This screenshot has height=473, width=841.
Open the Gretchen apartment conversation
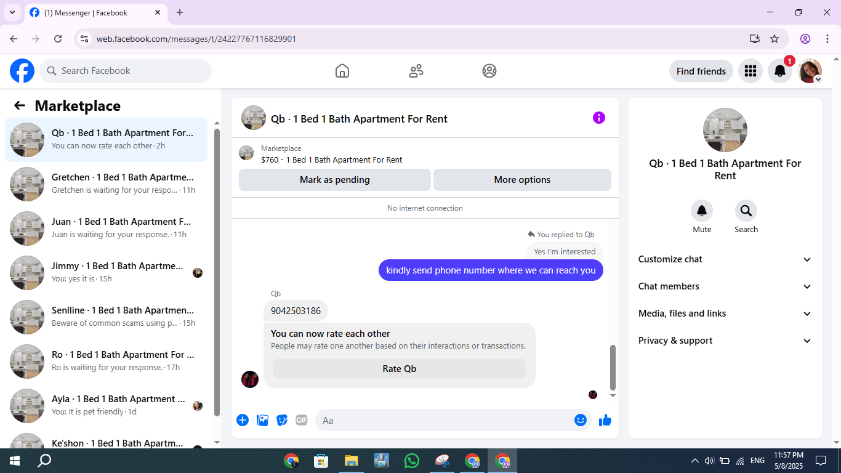coord(107,184)
